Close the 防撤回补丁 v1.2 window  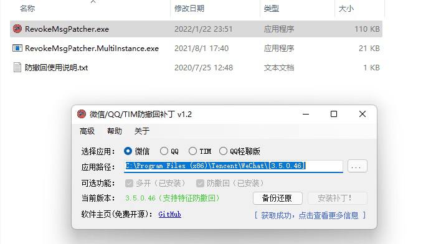pyautogui.click(x=363, y=114)
